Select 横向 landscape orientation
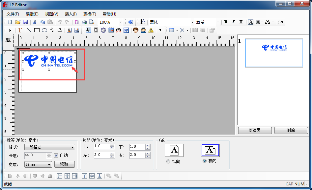The image size is (312, 190). [x=205, y=161]
